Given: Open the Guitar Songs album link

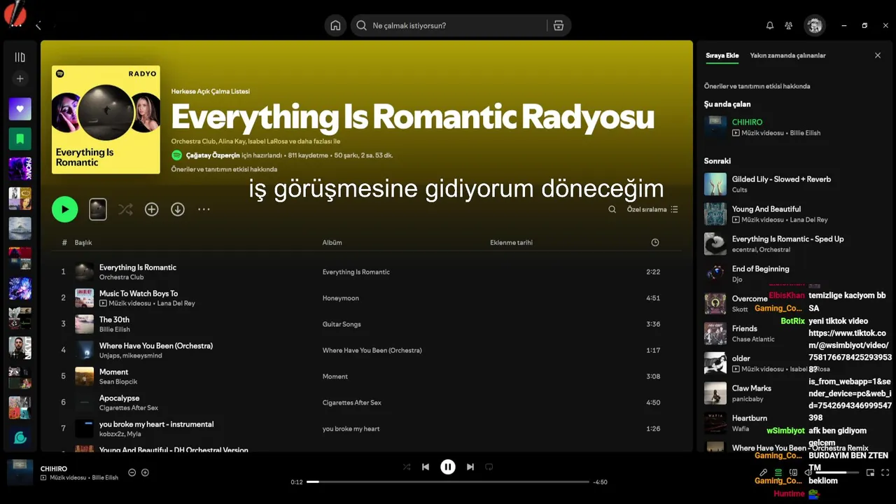Looking at the screenshot, I should [x=342, y=324].
